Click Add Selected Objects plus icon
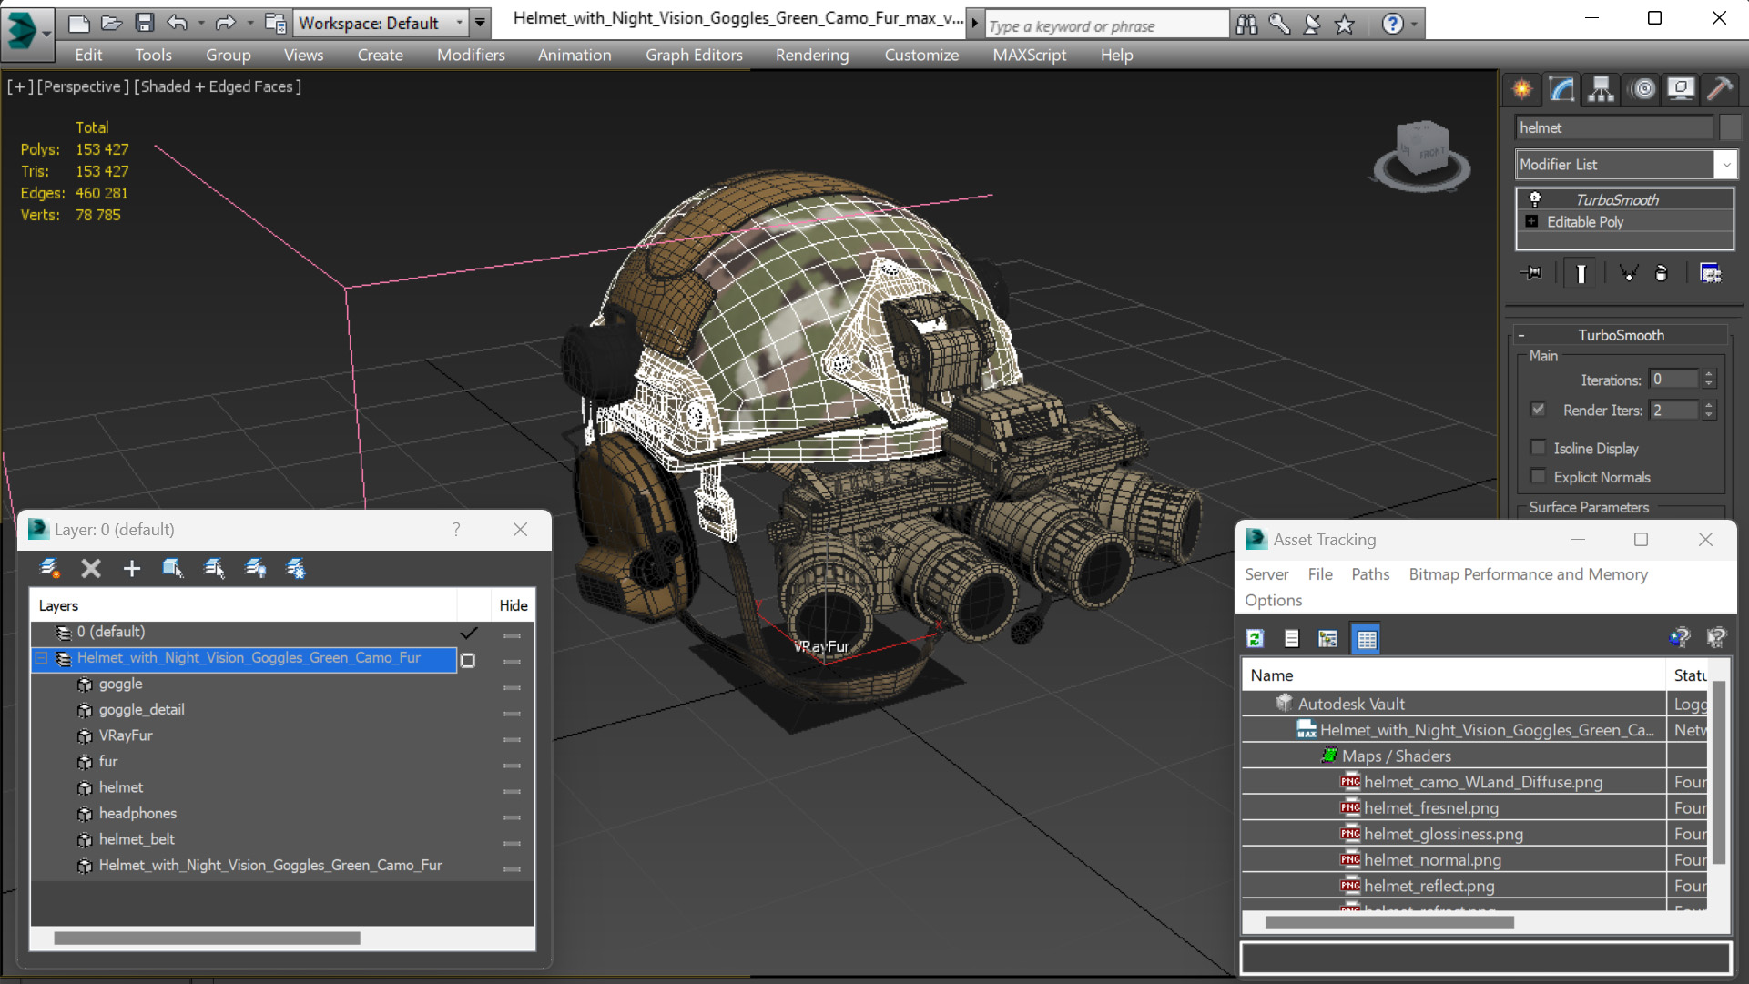This screenshot has height=984, width=1749. [132, 569]
